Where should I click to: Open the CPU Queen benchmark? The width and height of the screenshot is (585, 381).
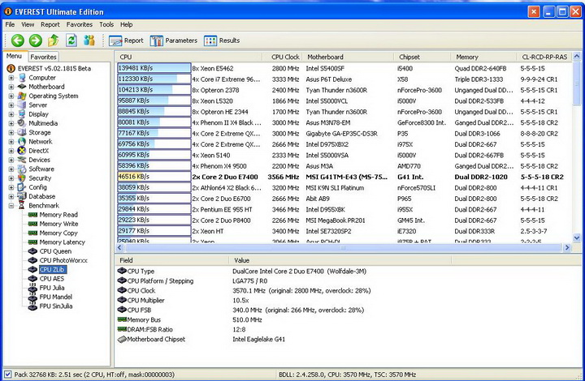tap(55, 251)
